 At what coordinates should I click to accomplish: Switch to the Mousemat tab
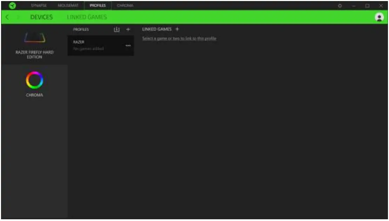(x=68, y=6)
